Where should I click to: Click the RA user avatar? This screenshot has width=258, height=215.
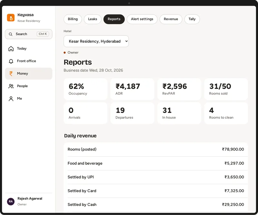point(11,201)
